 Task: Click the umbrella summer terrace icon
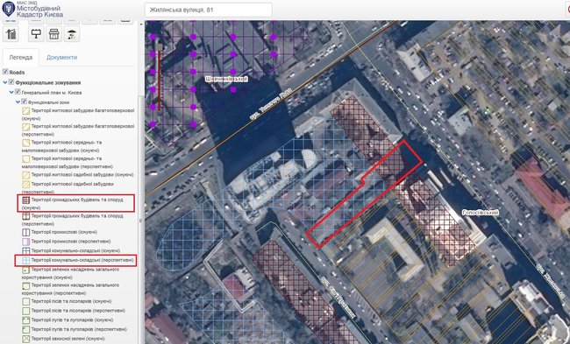click(72, 34)
